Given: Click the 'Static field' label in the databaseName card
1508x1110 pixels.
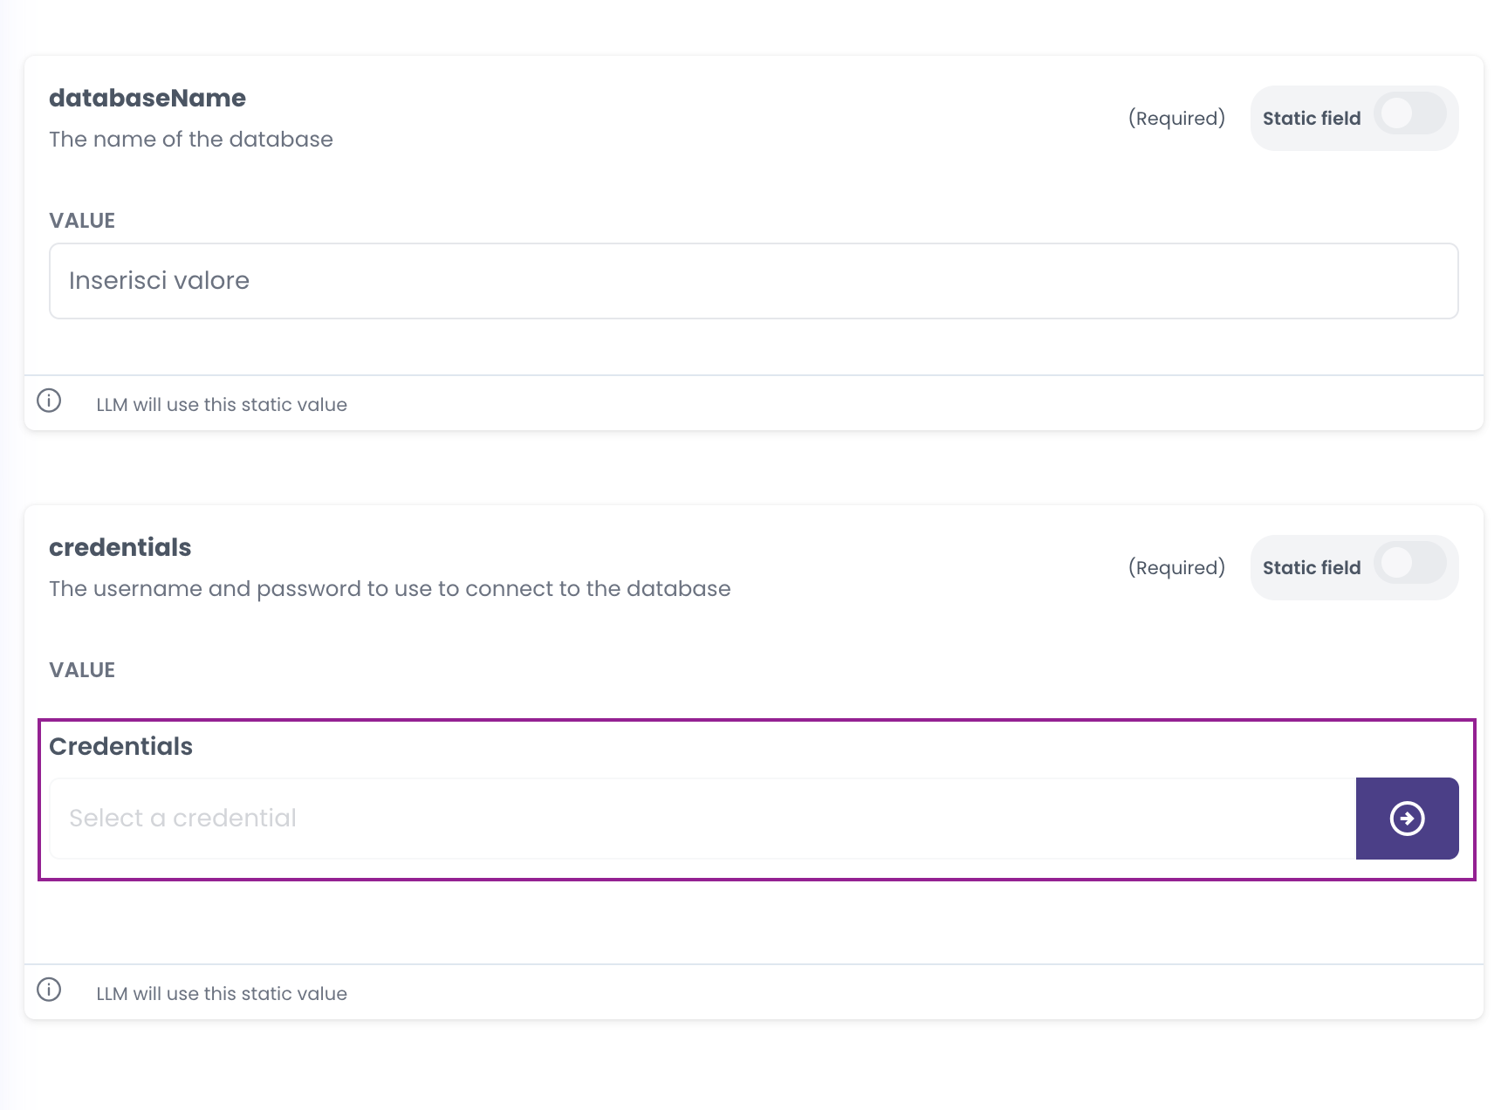Looking at the screenshot, I should coord(1312,118).
